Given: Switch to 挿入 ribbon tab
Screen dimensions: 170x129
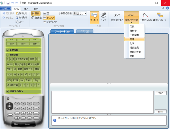Looking at the screenshot, I should click(26, 9).
